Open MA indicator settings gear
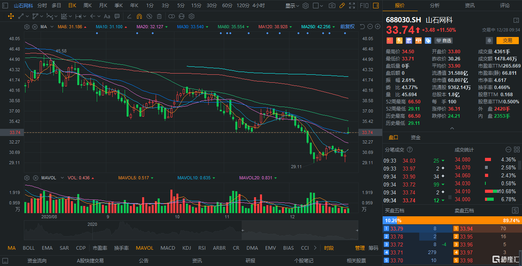Viewport: 522px width, 266px height. tap(27, 27)
